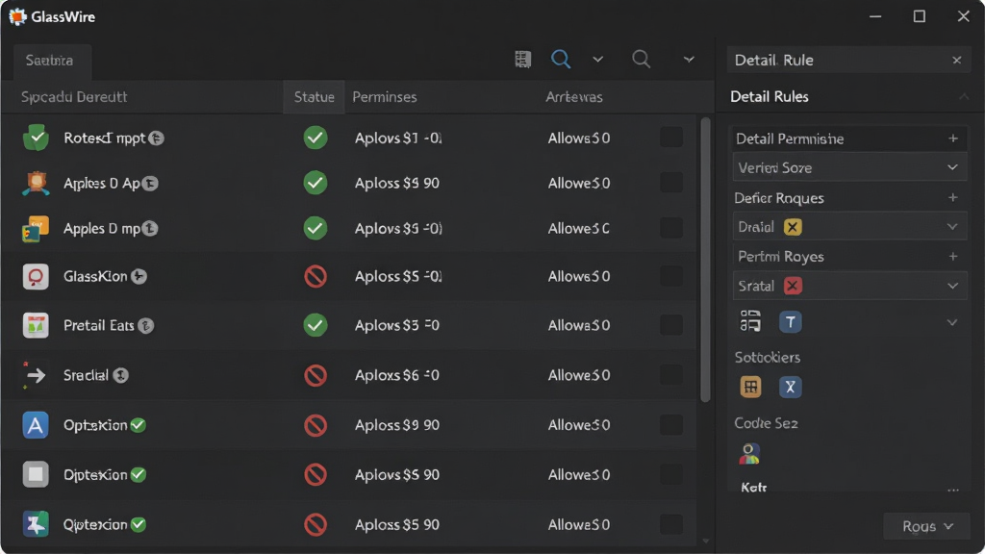Collapse the Detail Rules section

point(963,97)
